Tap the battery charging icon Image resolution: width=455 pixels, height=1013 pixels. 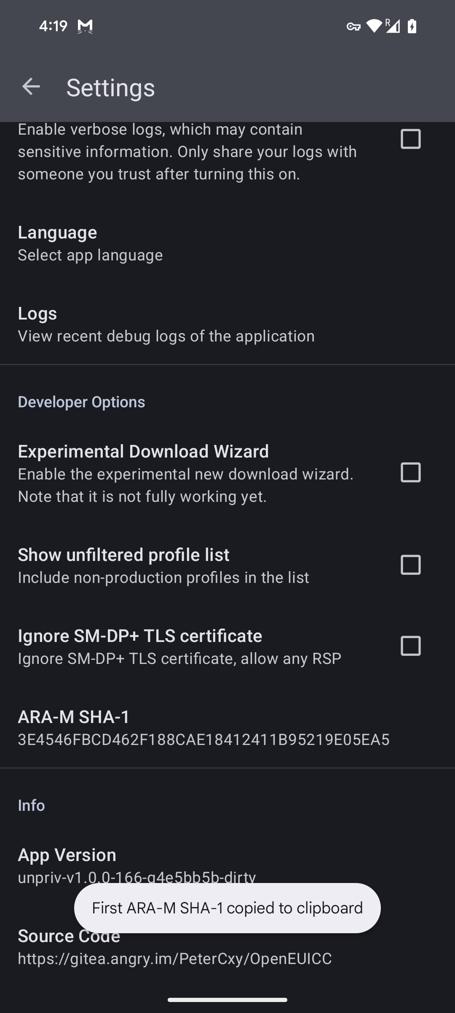click(412, 26)
